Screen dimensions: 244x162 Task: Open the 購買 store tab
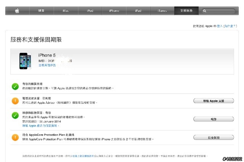coord(41,11)
